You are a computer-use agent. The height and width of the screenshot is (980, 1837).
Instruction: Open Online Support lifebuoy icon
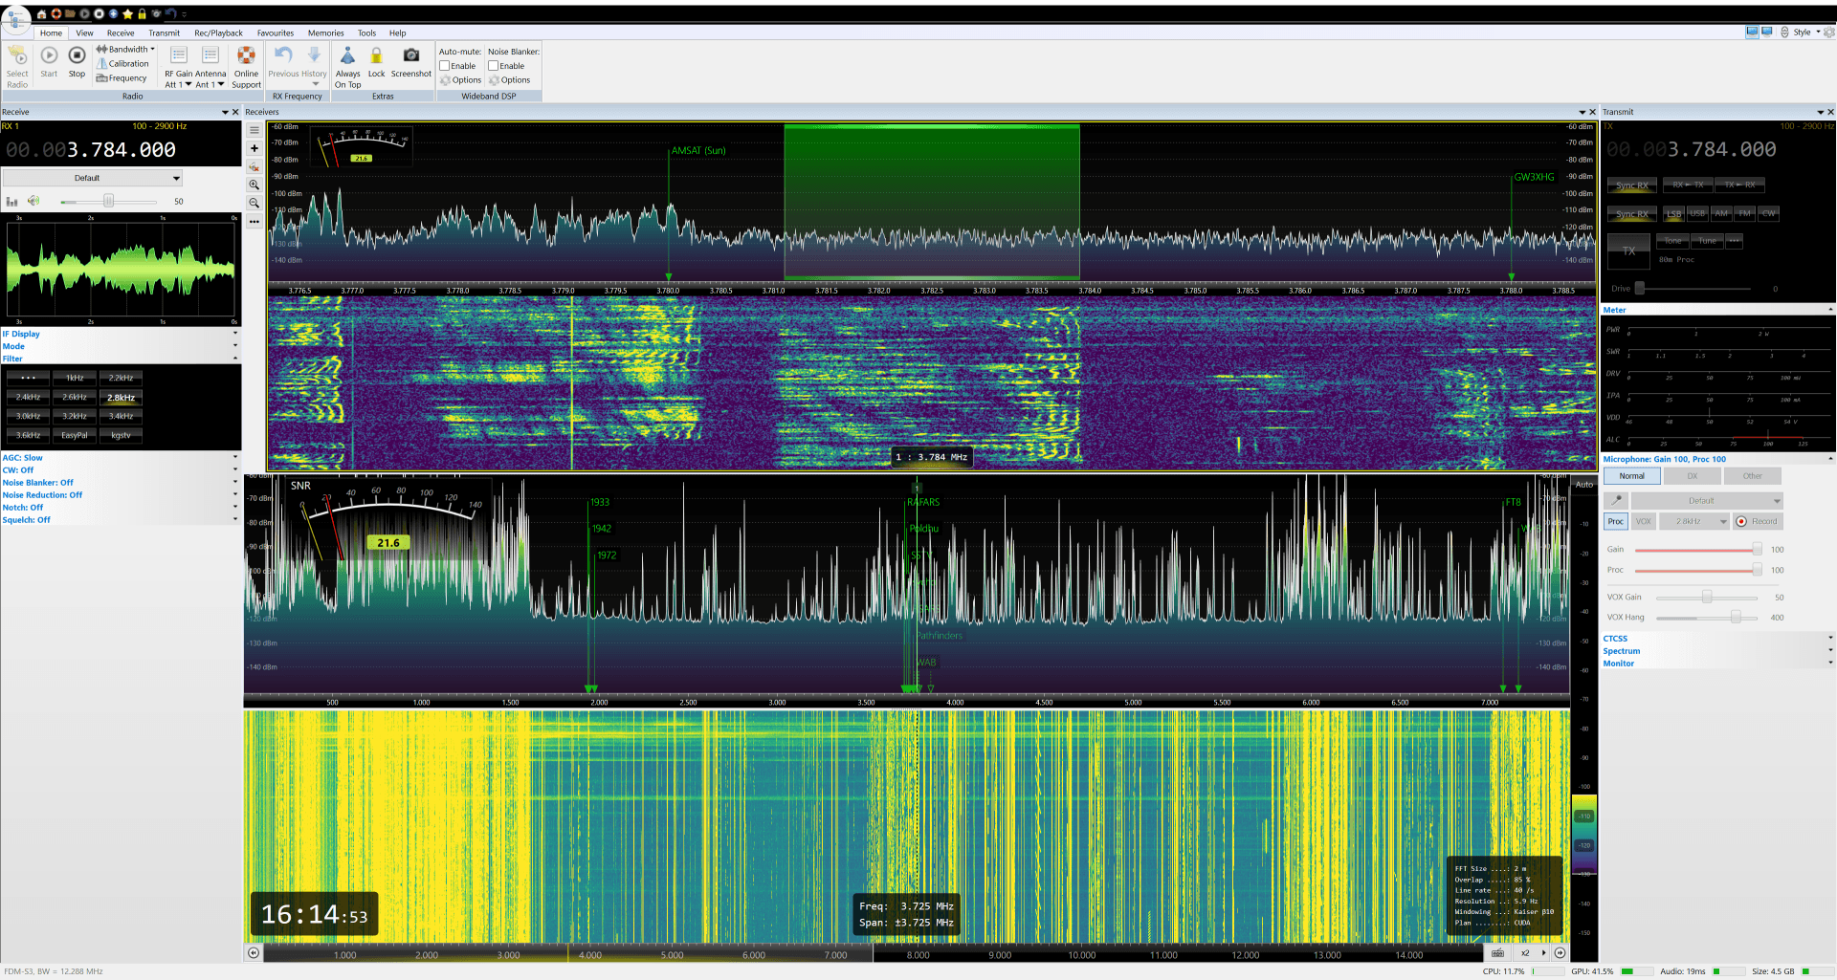[x=246, y=56]
